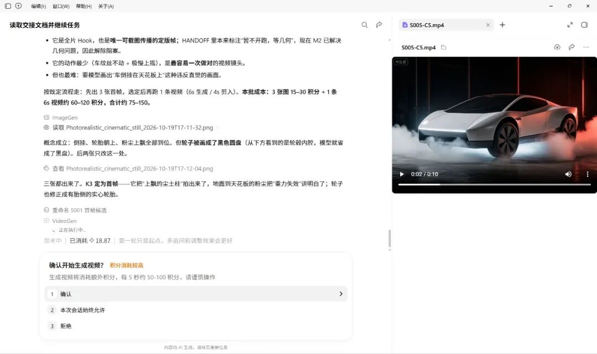Click the chat scrollbar thumb

coord(389,238)
